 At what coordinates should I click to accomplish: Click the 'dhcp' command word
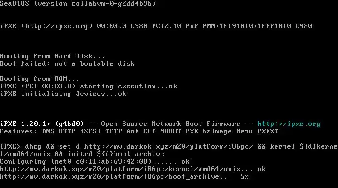tap(33, 146)
